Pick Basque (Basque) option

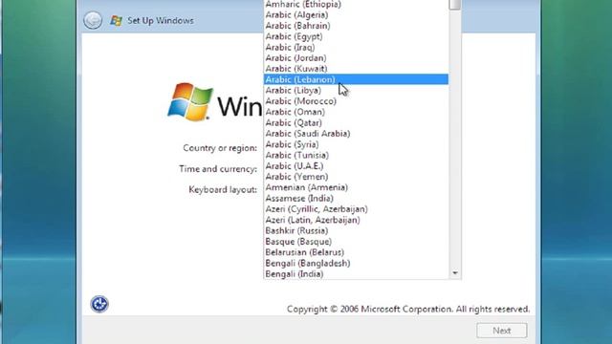click(x=356, y=242)
